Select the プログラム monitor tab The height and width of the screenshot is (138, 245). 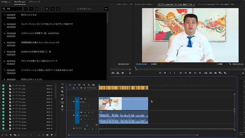point(175,4)
